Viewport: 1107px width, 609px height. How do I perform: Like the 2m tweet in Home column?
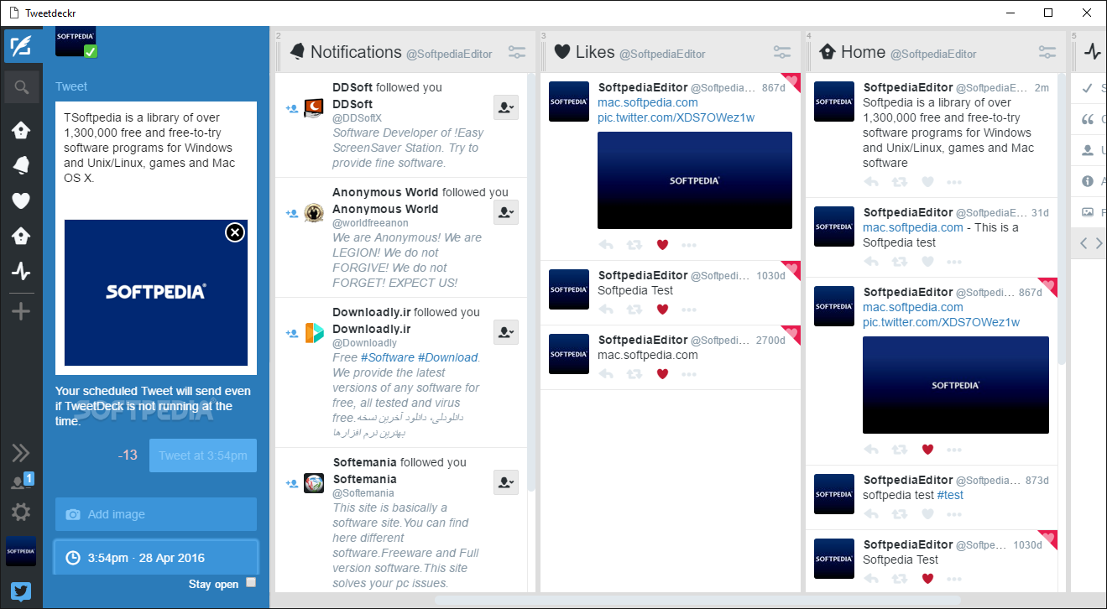coord(927,182)
